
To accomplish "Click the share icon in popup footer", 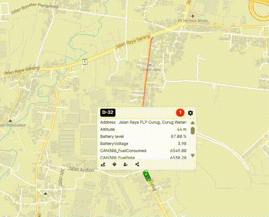I will pos(137,165).
